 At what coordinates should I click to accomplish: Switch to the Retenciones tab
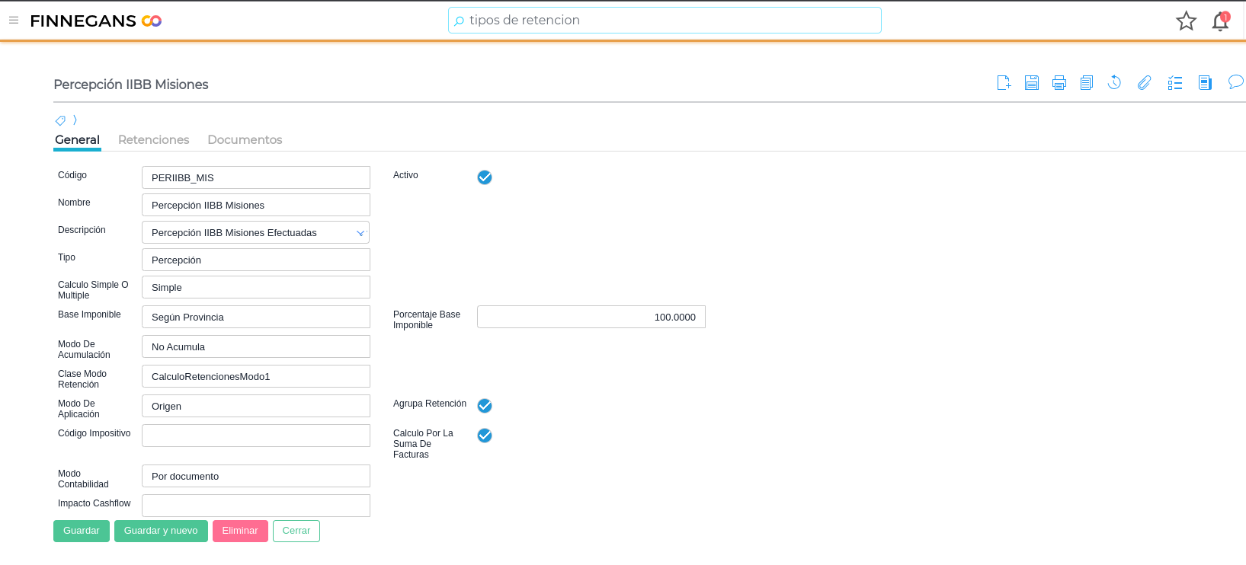coord(153,140)
